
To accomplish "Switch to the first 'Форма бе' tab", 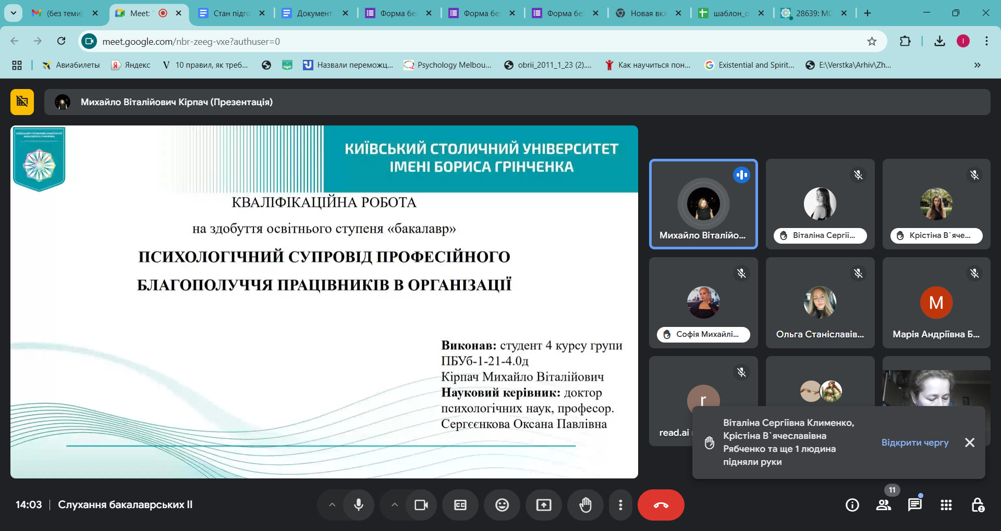I will 398,13.
